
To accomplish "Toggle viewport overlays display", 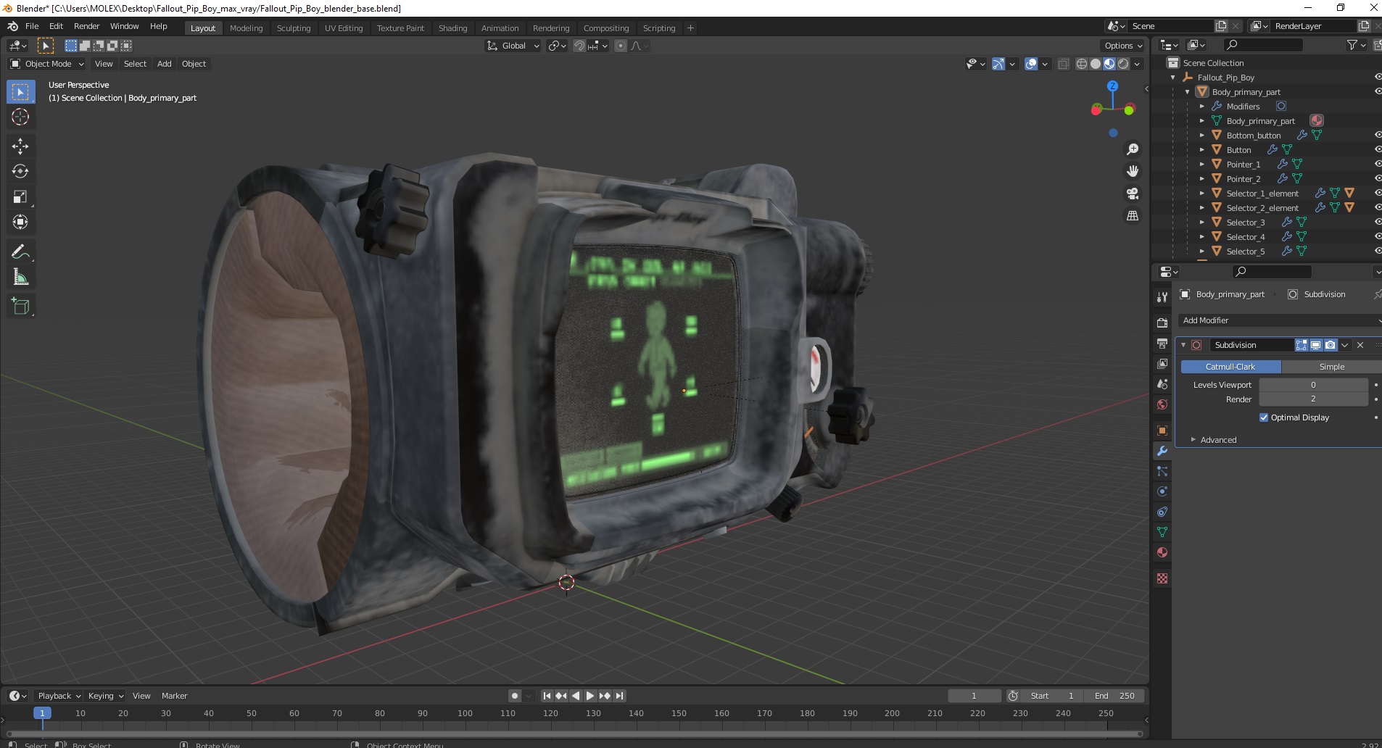I will pyautogui.click(x=1031, y=64).
